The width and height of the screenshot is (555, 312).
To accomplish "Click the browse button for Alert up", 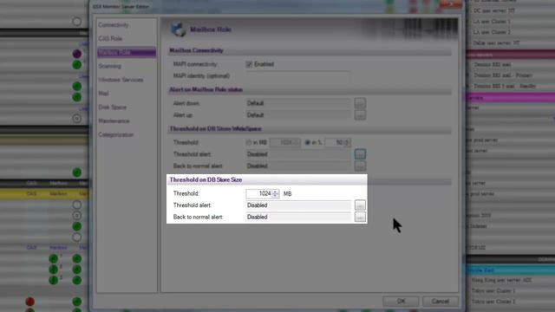I will click(x=360, y=115).
